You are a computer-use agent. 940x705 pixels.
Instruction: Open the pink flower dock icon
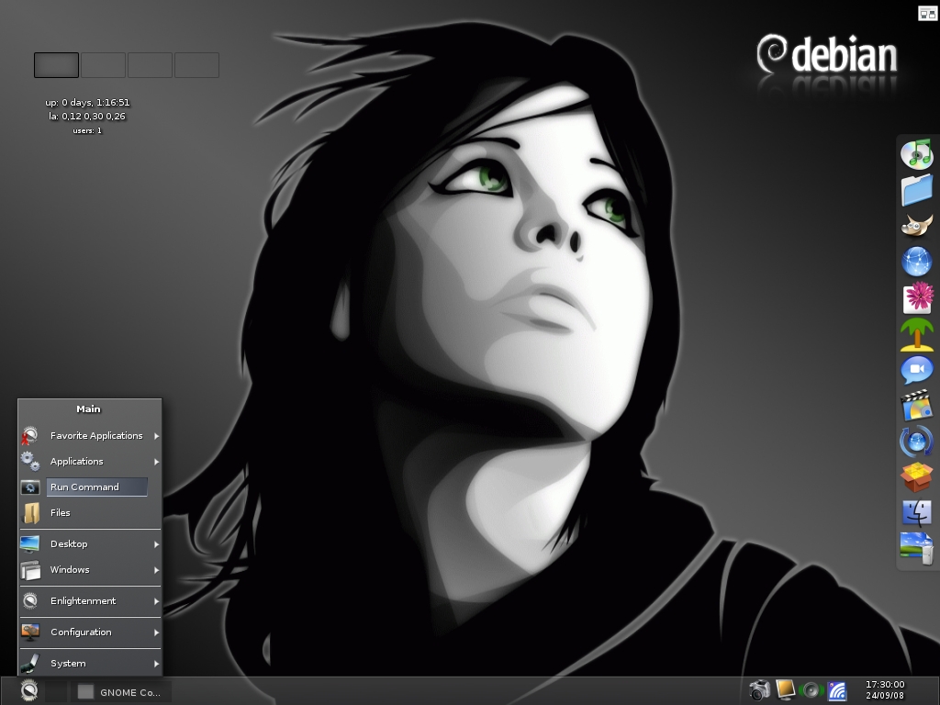click(918, 297)
